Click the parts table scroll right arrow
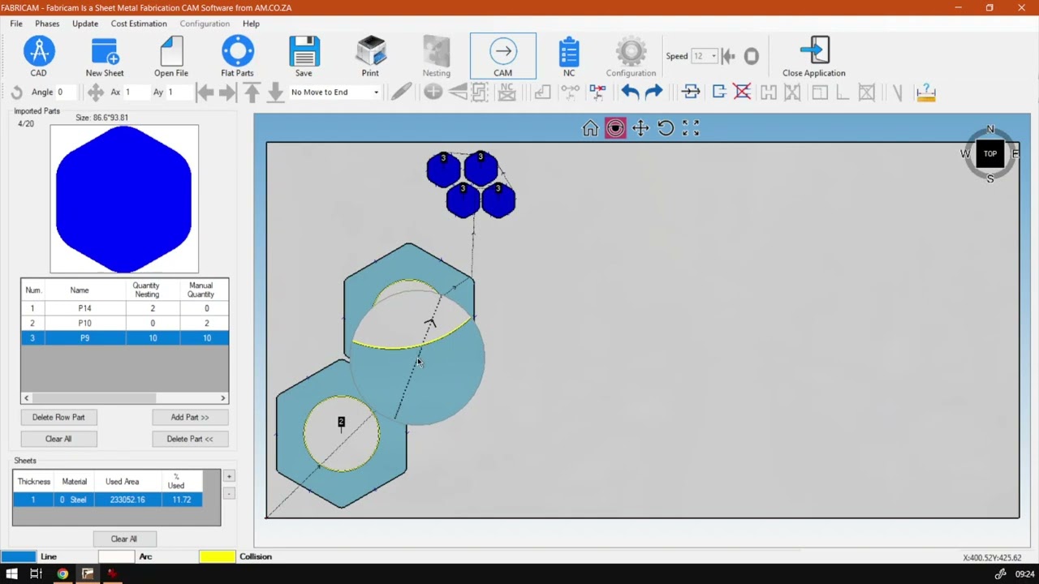Viewport: 1039px width, 584px height. pyautogui.click(x=223, y=398)
